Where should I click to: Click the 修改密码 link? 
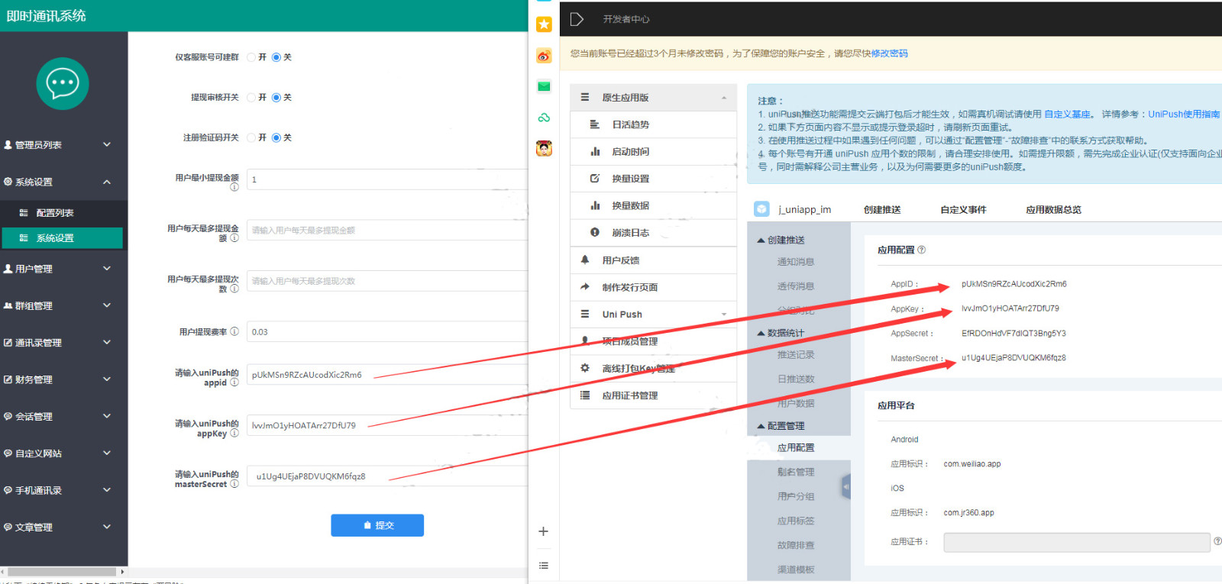pyautogui.click(x=889, y=53)
